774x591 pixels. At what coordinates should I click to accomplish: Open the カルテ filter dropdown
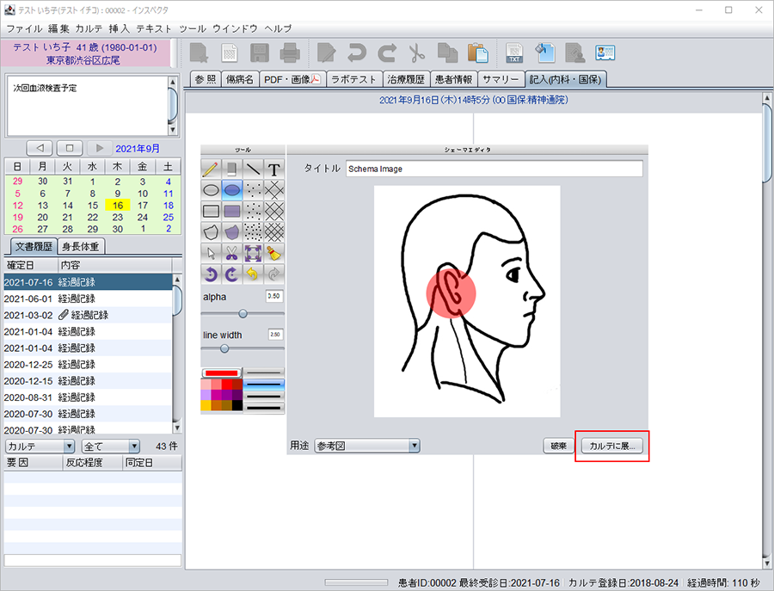[x=40, y=446]
